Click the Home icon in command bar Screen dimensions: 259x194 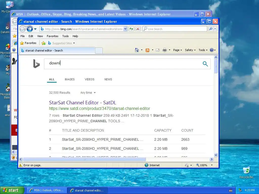(x=137, y=50)
